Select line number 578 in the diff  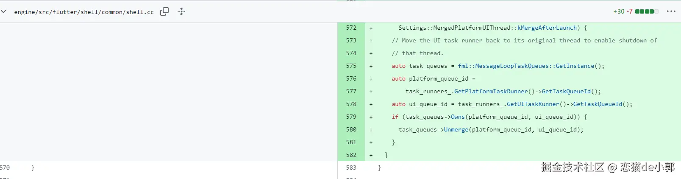tap(351, 104)
